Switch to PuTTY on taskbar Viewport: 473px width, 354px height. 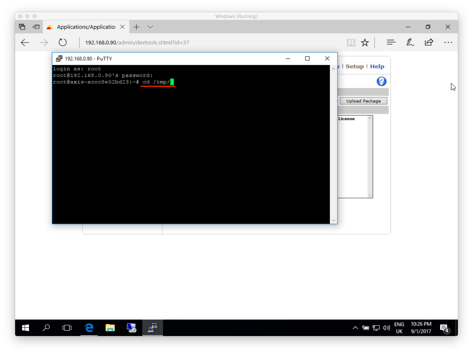[152, 328]
